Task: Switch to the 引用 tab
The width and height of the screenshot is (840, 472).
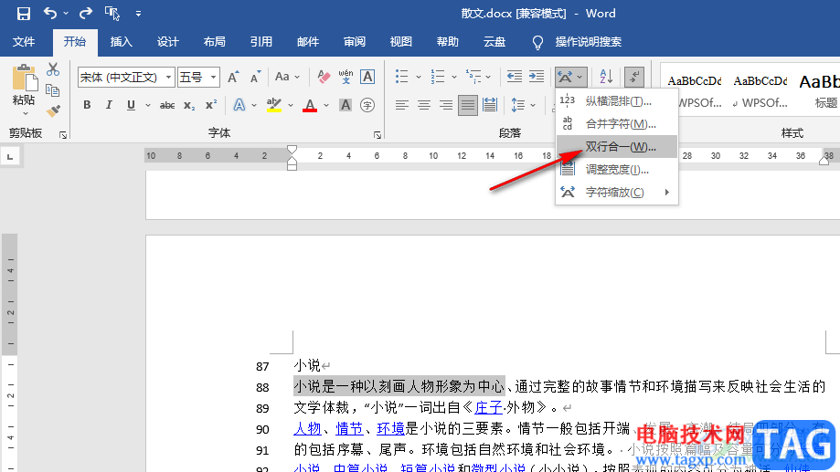Action: [261, 42]
